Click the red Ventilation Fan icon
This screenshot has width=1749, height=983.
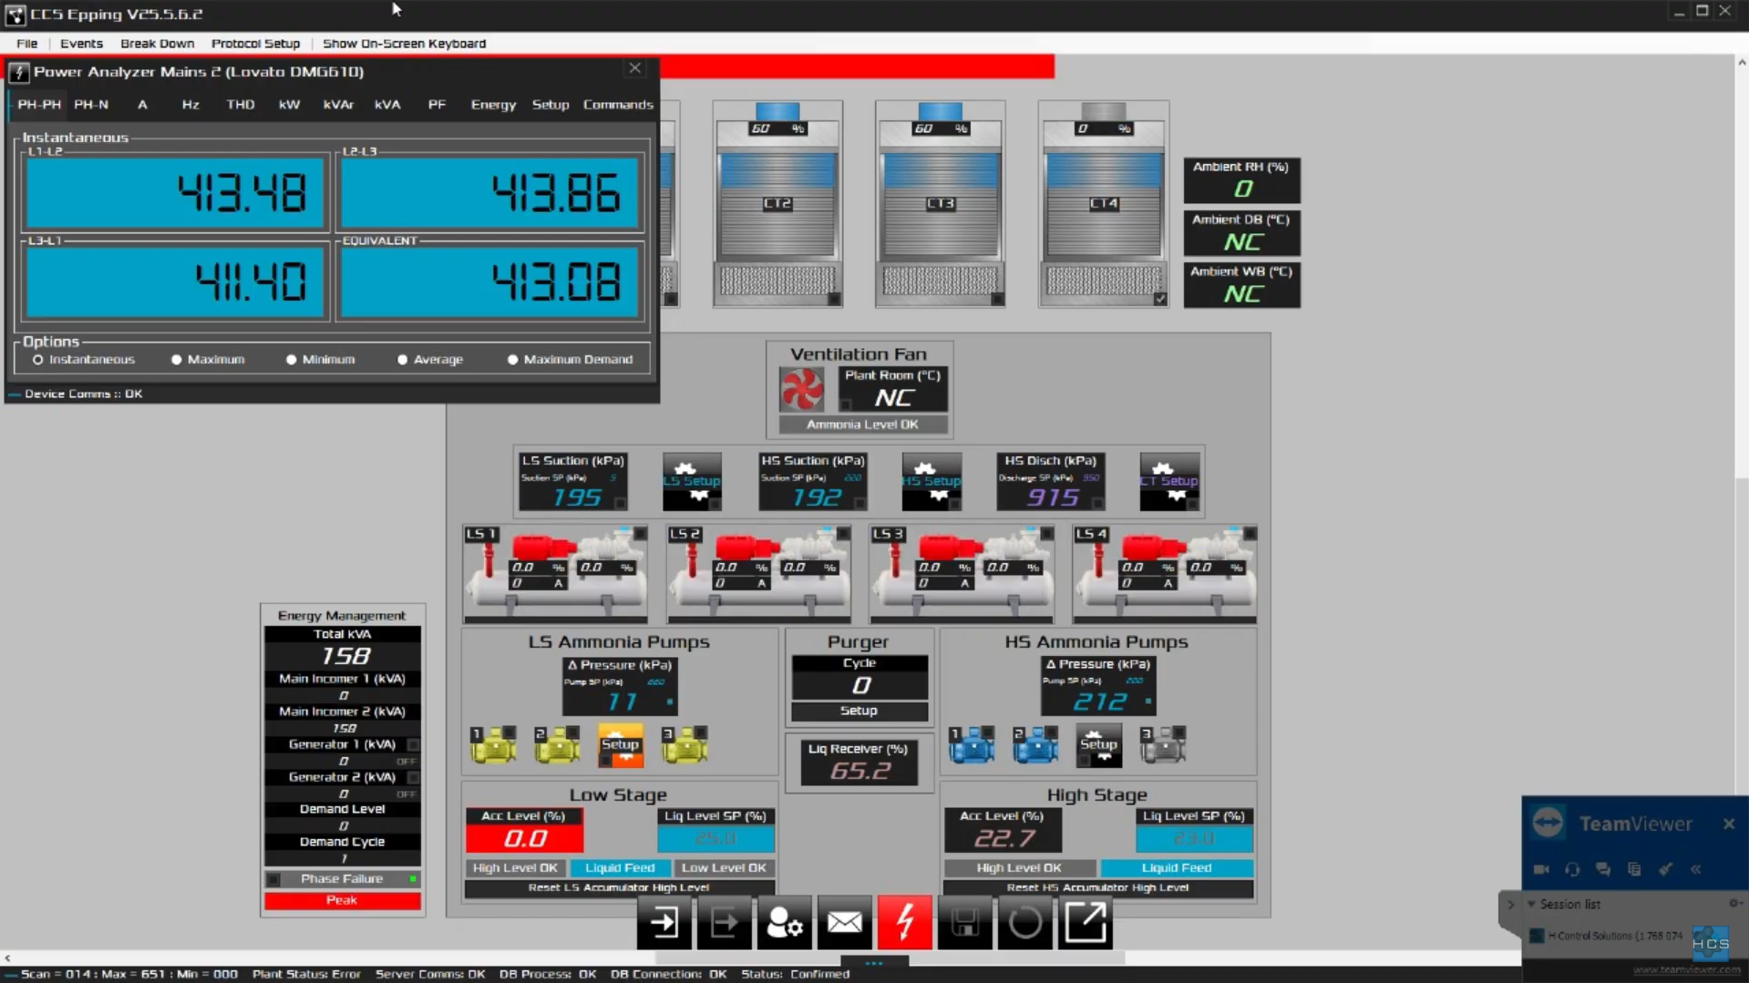pos(801,390)
